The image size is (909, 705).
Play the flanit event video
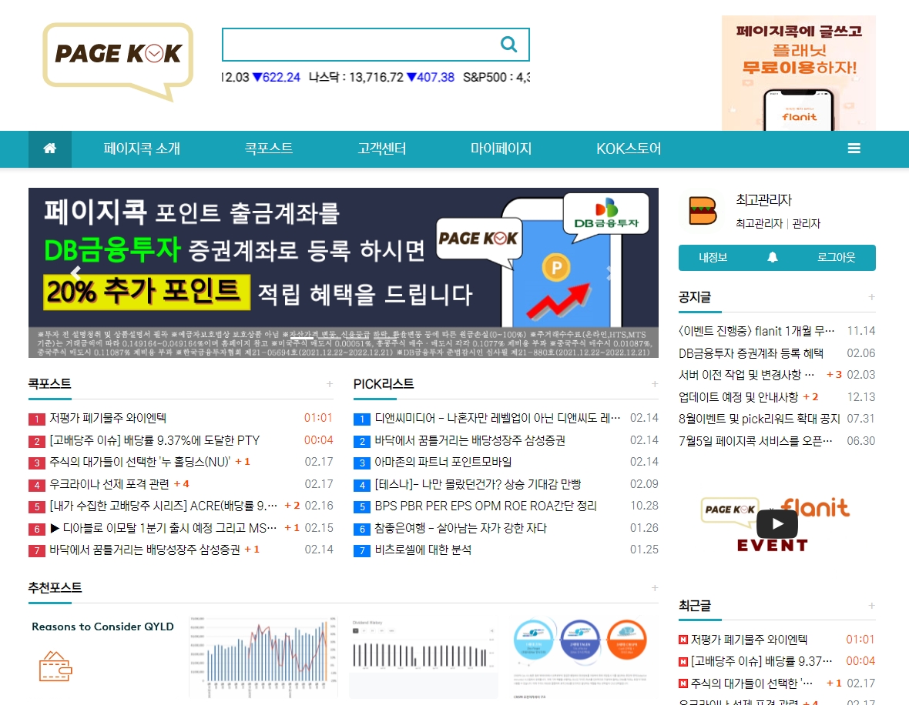point(777,524)
